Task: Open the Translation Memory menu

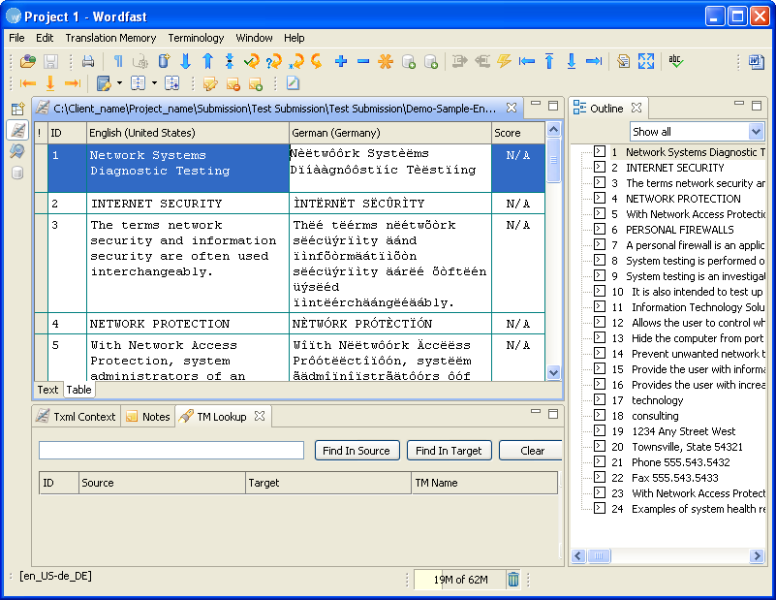Action: (x=110, y=38)
